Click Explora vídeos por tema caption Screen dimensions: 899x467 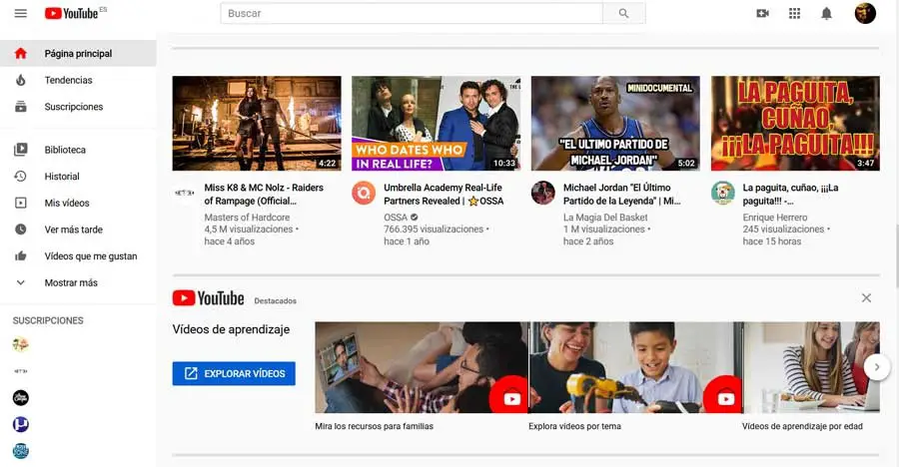click(574, 426)
